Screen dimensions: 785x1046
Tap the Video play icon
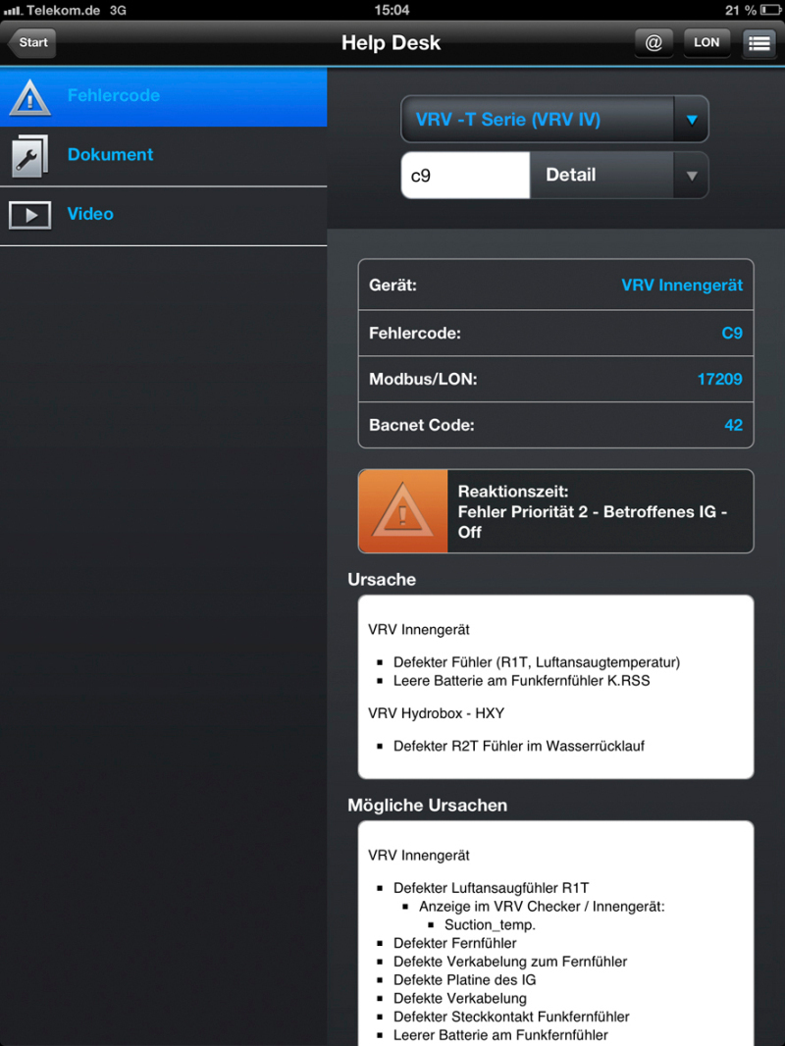[x=30, y=215]
